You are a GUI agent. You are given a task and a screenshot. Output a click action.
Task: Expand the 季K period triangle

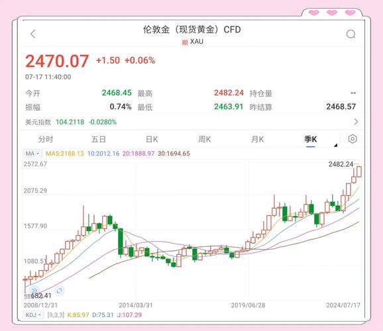[x=335, y=145]
